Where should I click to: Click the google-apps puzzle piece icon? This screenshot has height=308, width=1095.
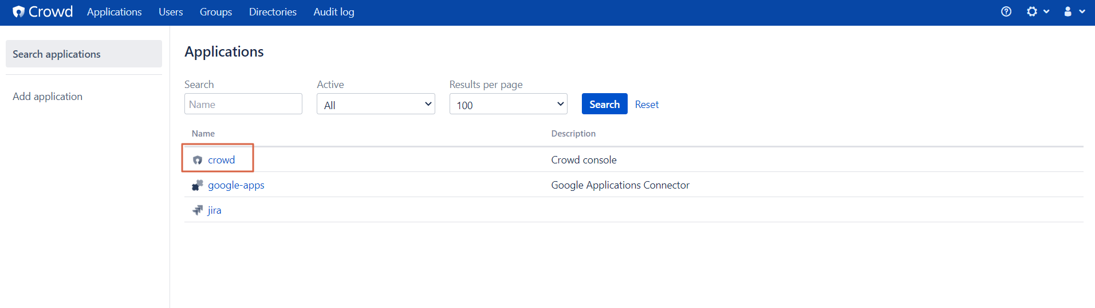(x=198, y=185)
